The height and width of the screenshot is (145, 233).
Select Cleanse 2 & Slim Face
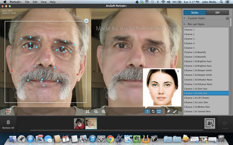pos(206,89)
